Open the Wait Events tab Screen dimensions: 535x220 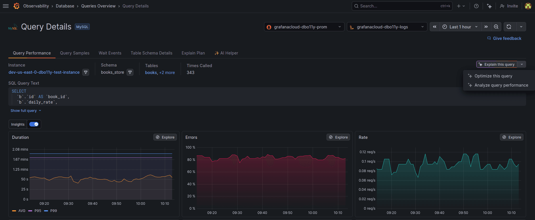pyautogui.click(x=110, y=53)
